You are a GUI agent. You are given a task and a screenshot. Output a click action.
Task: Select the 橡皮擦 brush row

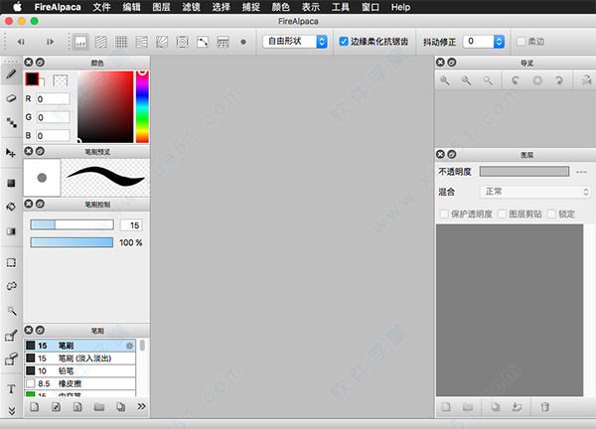point(79,383)
